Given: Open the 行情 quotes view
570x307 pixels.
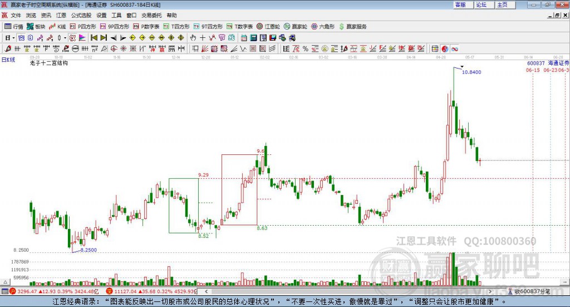Looking at the screenshot, I should click(13, 27).
